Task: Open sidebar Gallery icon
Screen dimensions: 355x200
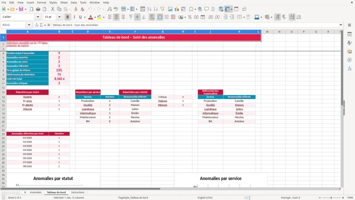Action: tap(349, 51)
